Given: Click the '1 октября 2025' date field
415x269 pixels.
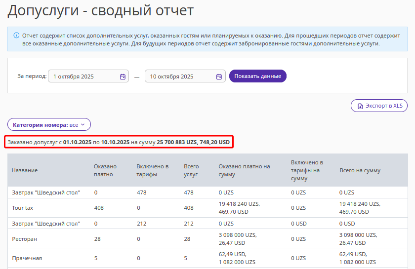Looking at the screenshot, I should (x=84, y=77).
